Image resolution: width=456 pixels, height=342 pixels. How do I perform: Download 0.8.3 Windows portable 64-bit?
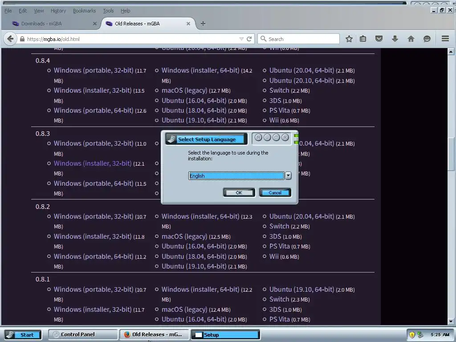[x=94, y=183]
